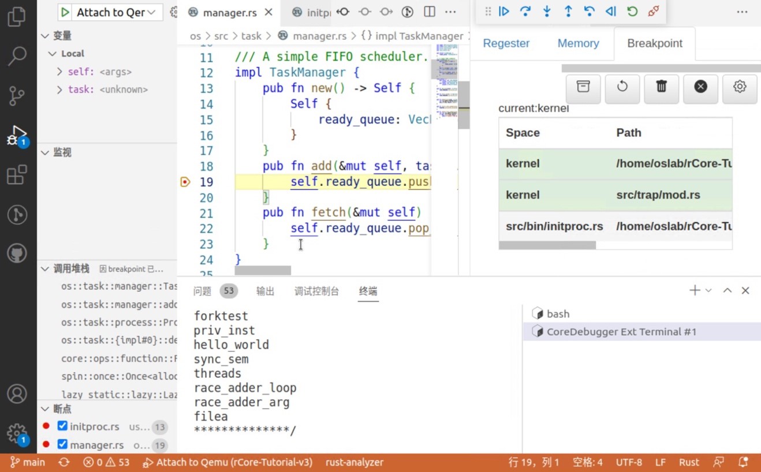Open more editor actions ellipsis

coord(450,12)
